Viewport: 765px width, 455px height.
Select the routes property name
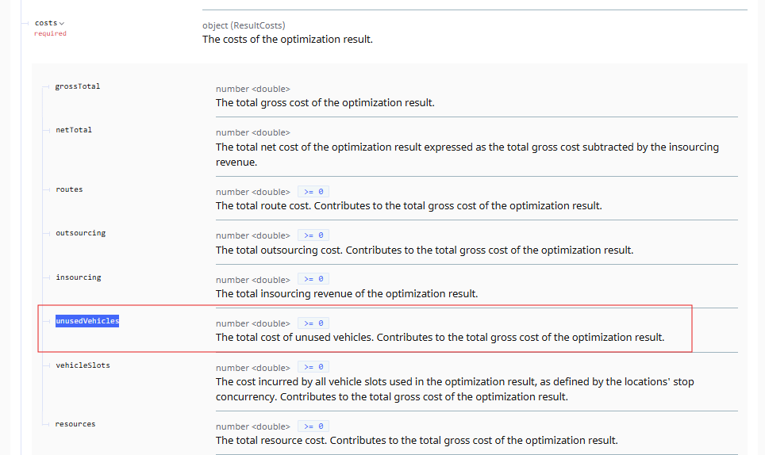pos(69,189)
